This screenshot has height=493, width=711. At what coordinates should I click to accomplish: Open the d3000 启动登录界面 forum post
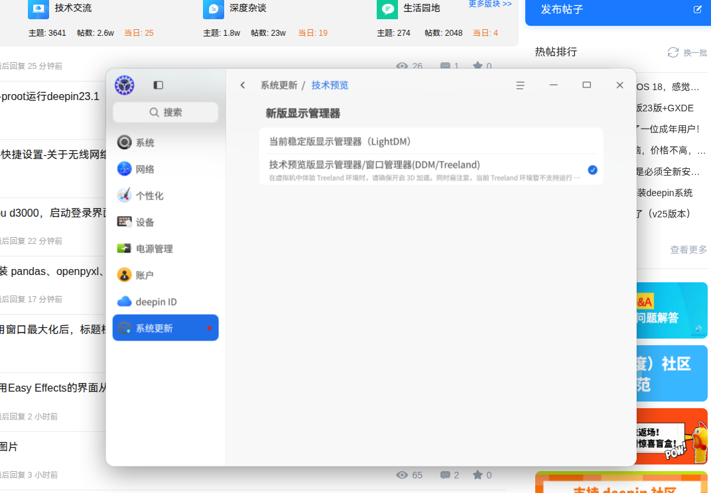[53, 213]
